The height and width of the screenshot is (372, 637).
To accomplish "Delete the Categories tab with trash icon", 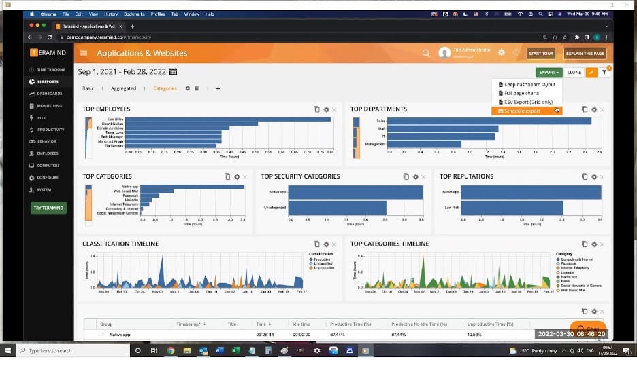I will [x=197, y=88].
